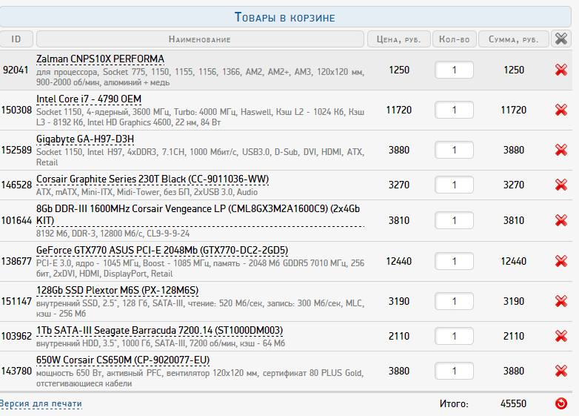Screen dimensions: 579x416
Task: Delete Corsair Vengeance LP memory row
Action: 561,220
